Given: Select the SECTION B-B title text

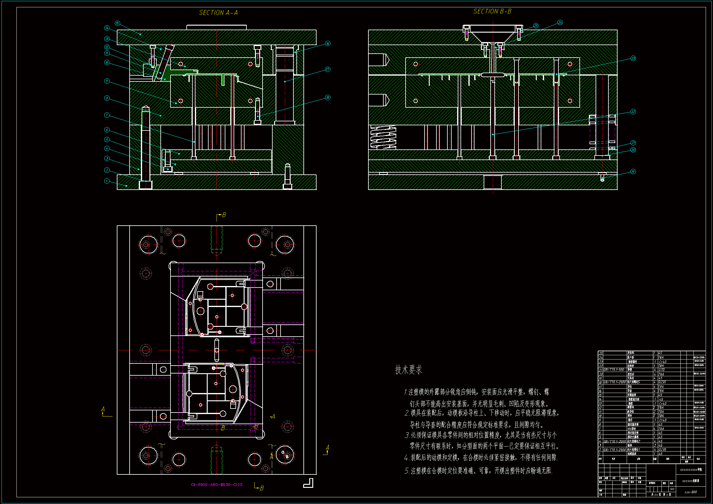Looking at the screenshot, I should (x=492, y=12).
